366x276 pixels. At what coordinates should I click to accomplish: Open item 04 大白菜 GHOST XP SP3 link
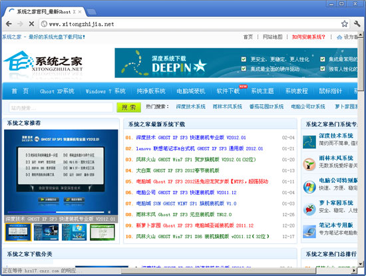tap(178, 170)
